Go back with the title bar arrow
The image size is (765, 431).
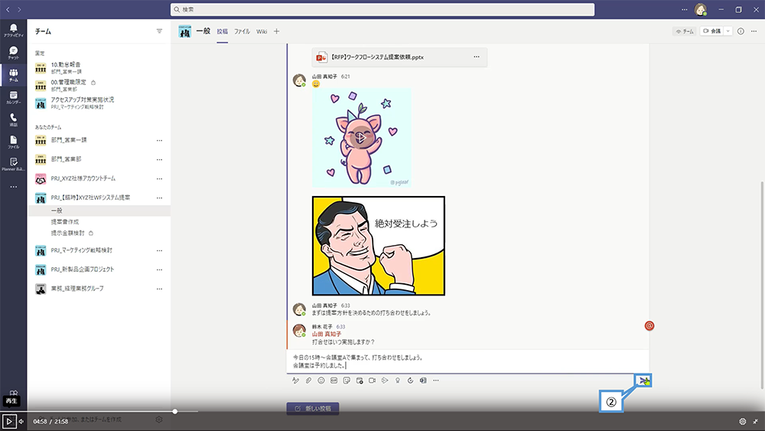(x=8, y=9)
